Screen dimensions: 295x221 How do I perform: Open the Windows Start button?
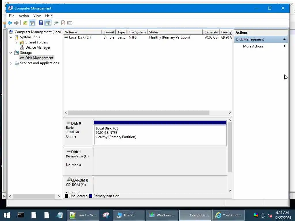tap(7, 215)
